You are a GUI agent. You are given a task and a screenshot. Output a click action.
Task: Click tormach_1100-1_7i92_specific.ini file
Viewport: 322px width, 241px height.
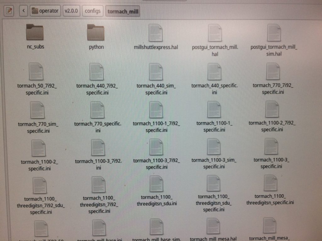tap(156, 117)
